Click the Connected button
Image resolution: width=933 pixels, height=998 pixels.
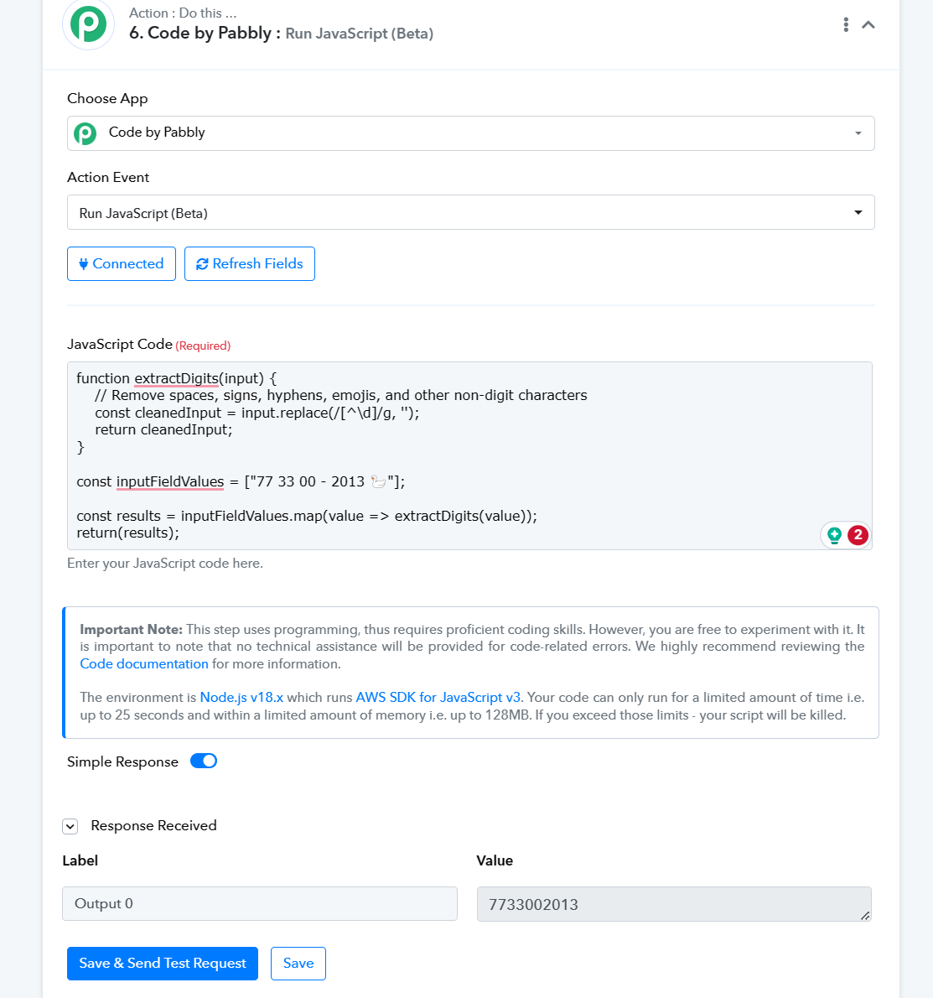tap(122, 263)
